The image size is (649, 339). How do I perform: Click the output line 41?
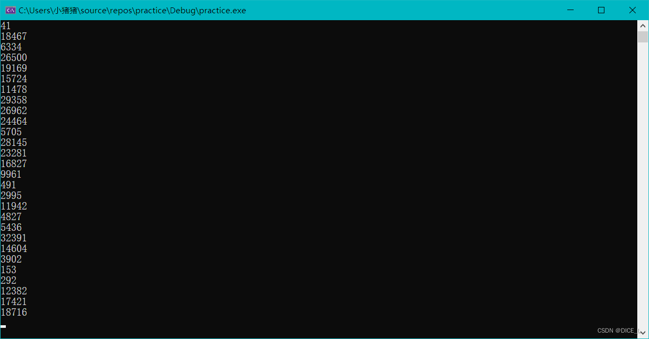coord(6,26)
